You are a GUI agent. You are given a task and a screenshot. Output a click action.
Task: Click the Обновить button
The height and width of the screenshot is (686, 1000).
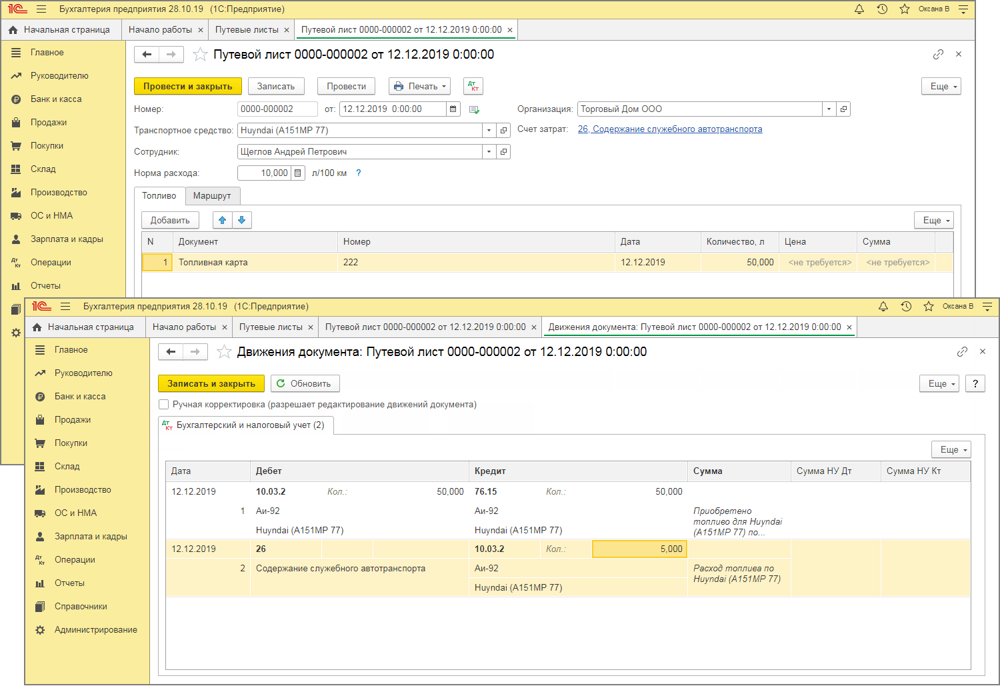pos(305,383)
